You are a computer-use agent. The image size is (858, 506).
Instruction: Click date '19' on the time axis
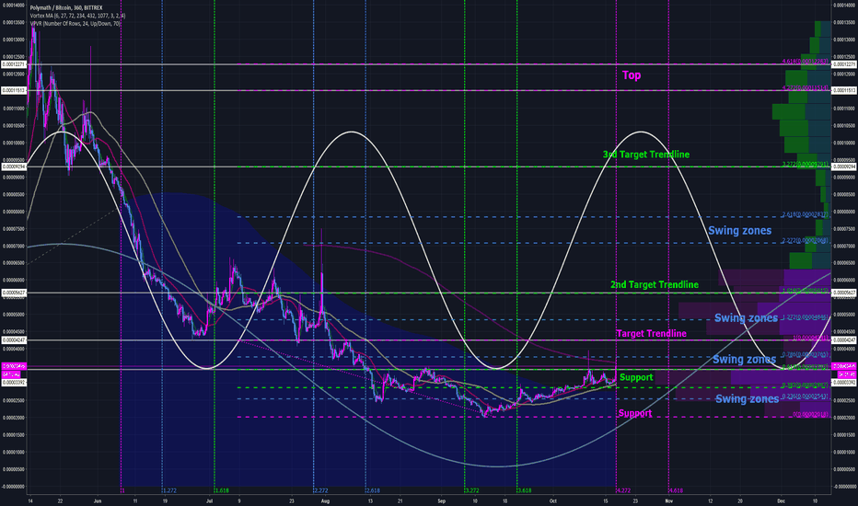pyautogui.click(x=165, y=500)
